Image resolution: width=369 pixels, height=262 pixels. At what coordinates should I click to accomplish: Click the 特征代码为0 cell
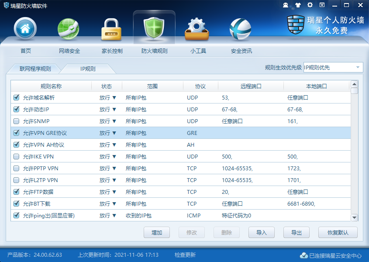[237, 215]
